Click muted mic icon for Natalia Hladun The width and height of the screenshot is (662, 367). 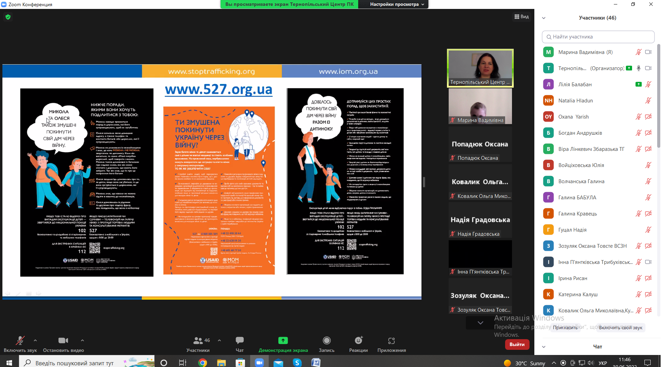click(x=648, y=100)
